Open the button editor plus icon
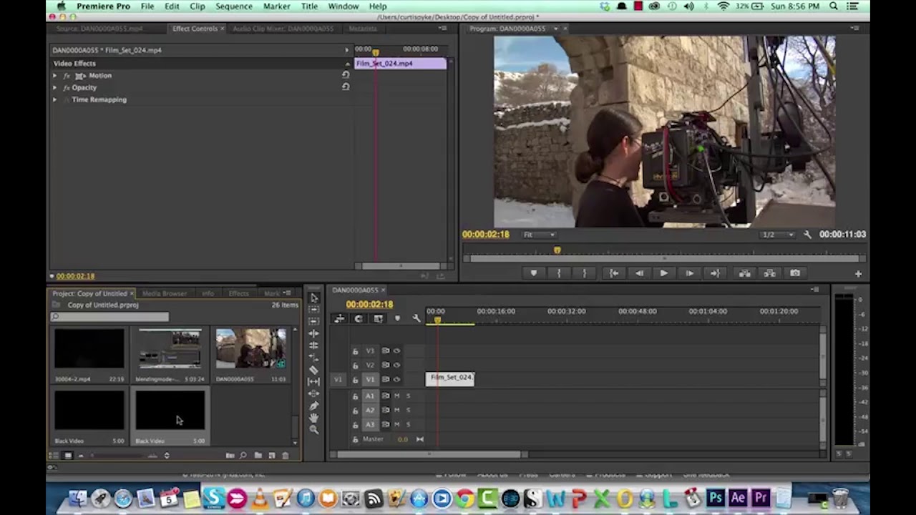This screenshot has height=515, width=916. [x=858, y=273]
